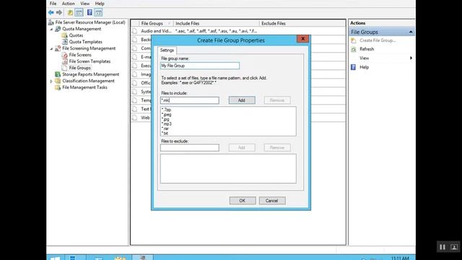Select *.rar in included files list
This screenshot has width=462, height=260.
[165, 129]
